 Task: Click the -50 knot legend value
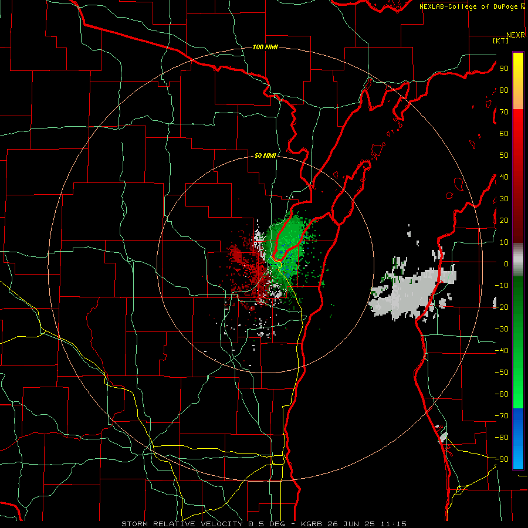click(502, 373)
